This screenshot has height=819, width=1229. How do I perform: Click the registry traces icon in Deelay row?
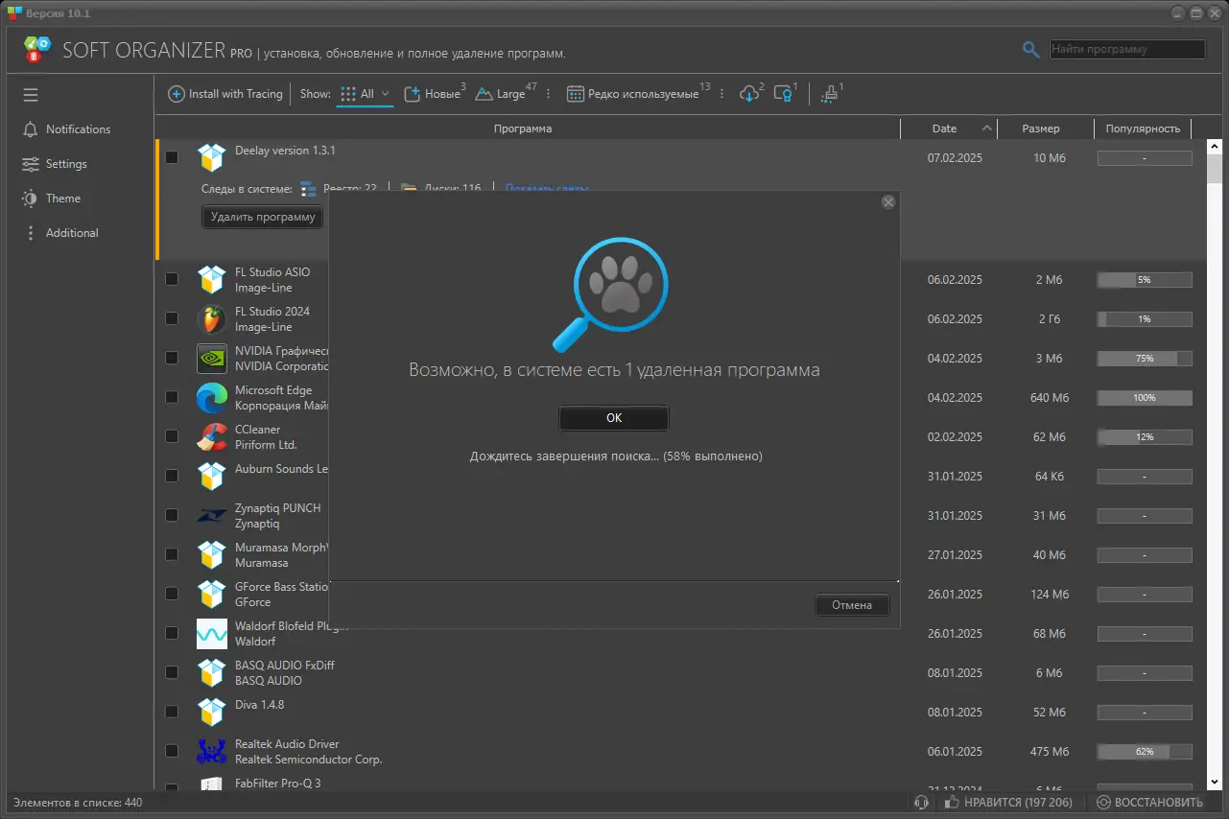click(308, 188)
